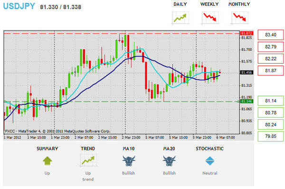
Task: Click the Stochastic neutral diamond icon
Action: click(x=210, y=161)
